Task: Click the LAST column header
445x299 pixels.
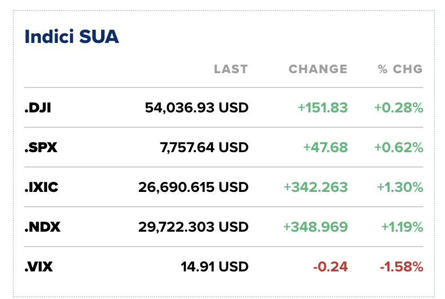Action: click(x=231, y=69)
